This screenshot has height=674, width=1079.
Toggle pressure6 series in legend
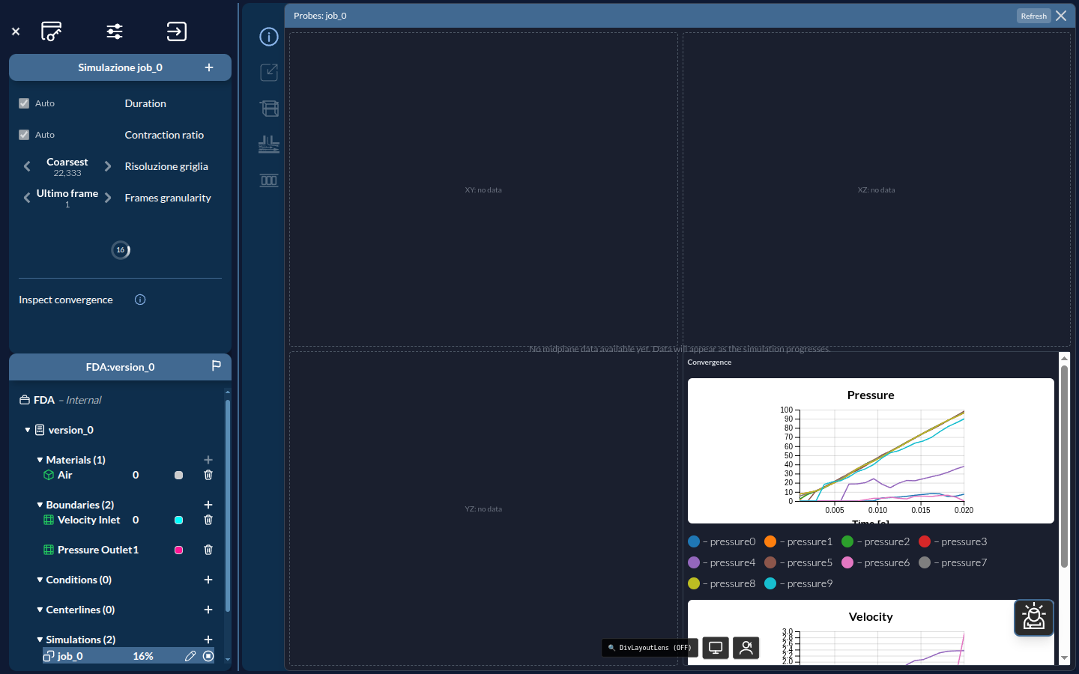click(876, 562)
